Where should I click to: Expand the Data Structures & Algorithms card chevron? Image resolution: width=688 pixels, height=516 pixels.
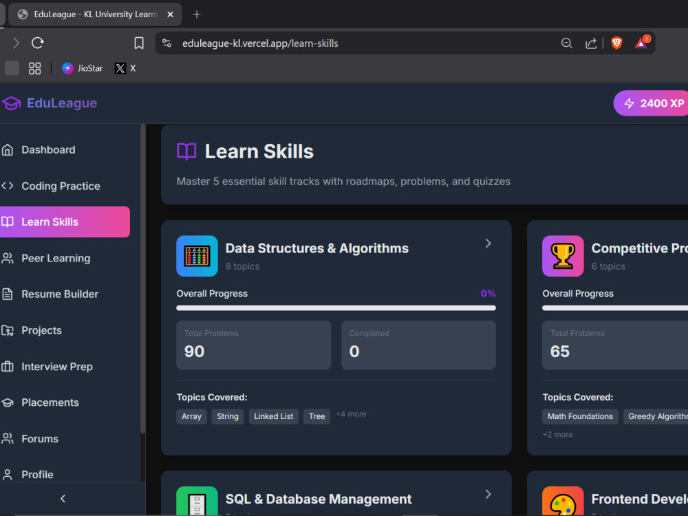pos(488,244)
